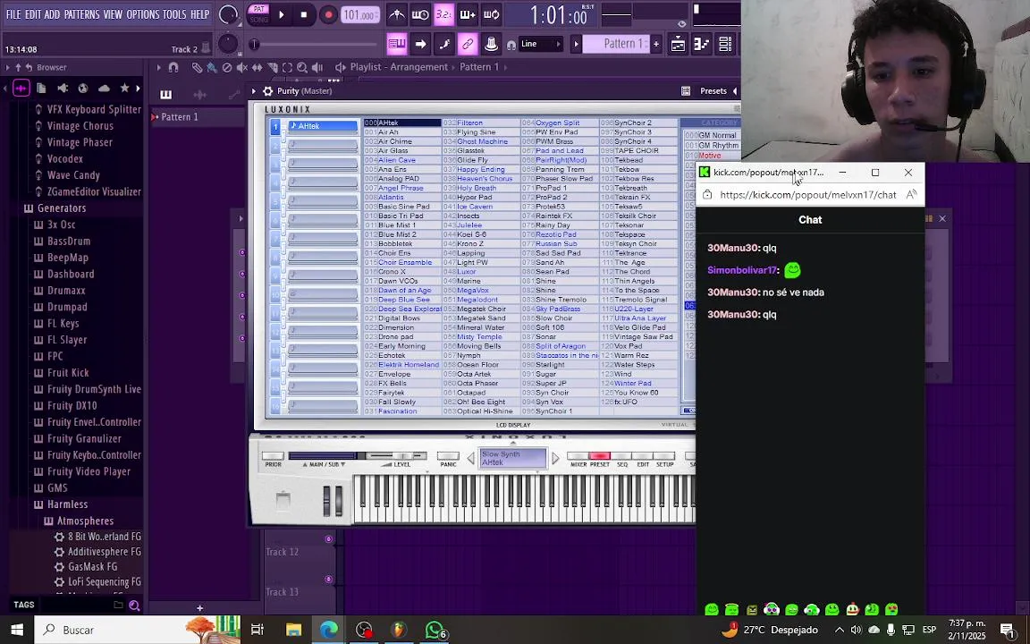Toggle playlist snap magnet

coord(173,67)
